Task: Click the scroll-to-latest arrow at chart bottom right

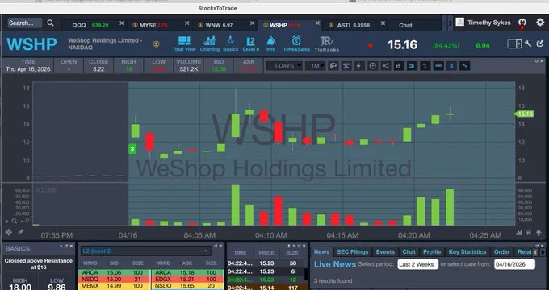Action: (x=539, y=232)
